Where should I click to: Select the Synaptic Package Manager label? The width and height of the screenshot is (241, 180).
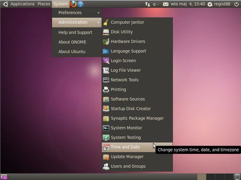pyautogui.click(x=137, y=118)
